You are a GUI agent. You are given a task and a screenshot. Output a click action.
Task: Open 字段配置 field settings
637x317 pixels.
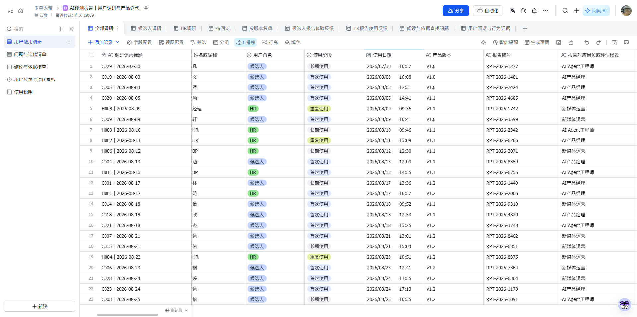coord(139,42)
